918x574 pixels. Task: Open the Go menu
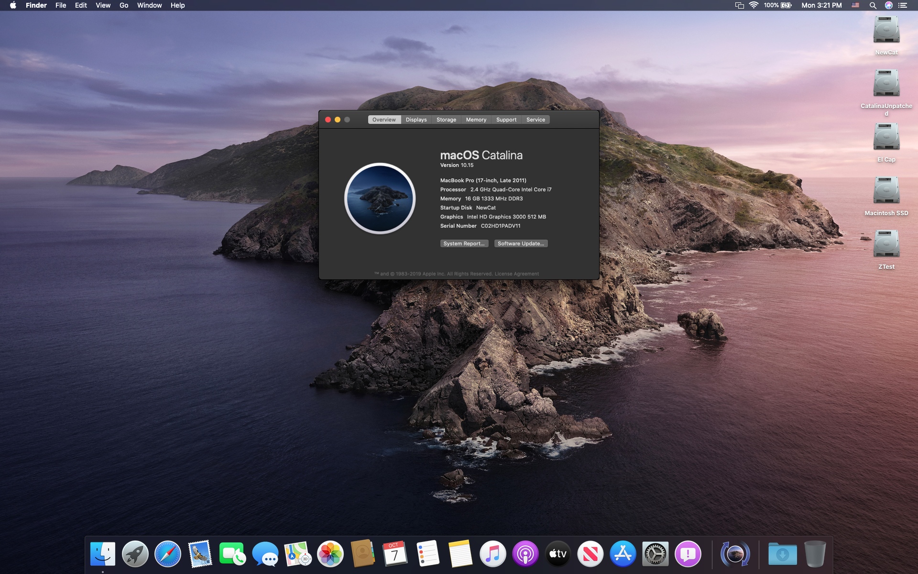[x=124, y=5]
